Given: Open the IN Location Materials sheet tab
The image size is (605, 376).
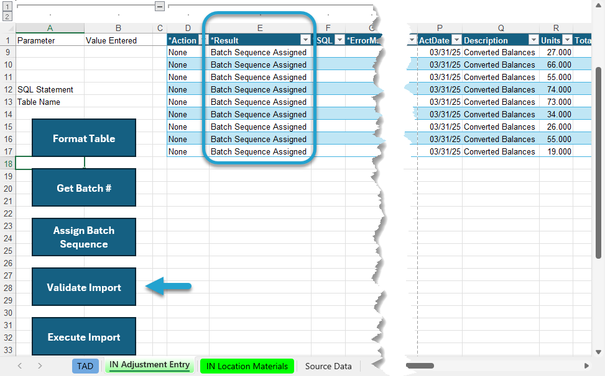Looking at the screenshot, I should (247, 366).
